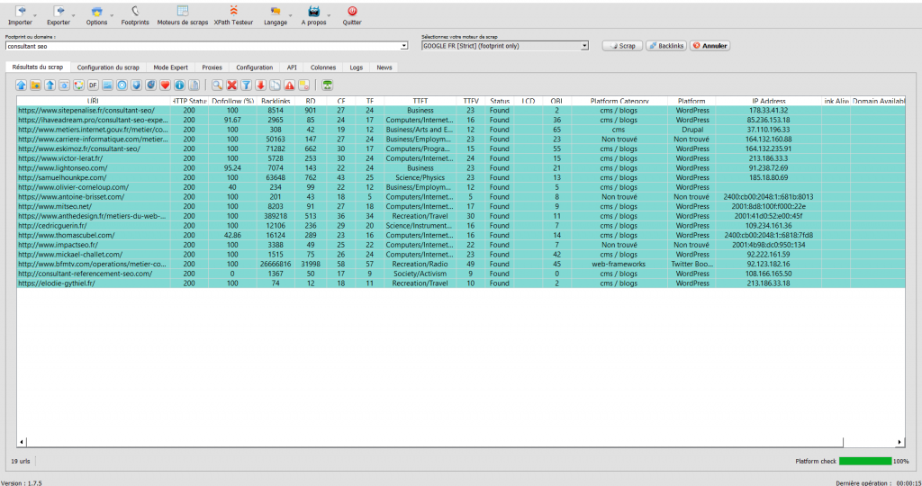The image size is (922, 486).
Task: Sort by Platform Category column header
Action: point(619,101)
